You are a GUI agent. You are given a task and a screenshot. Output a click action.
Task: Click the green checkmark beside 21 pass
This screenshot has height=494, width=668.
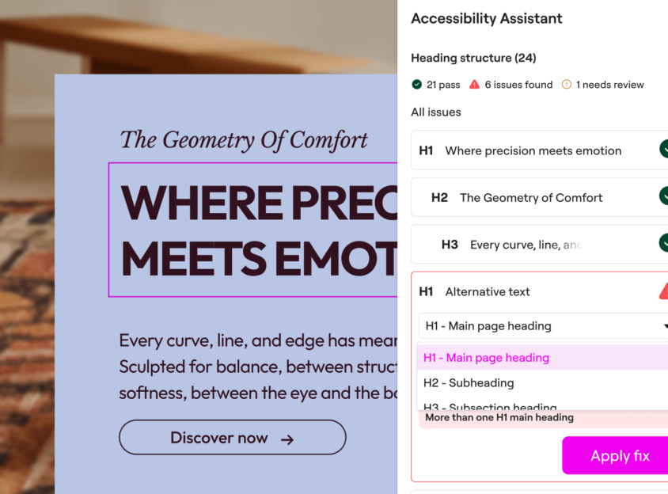tap(416, 85)
